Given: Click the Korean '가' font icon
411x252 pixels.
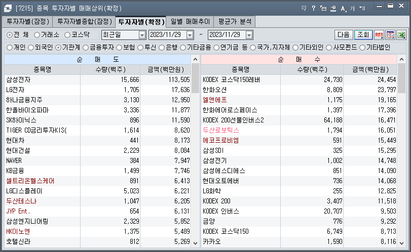Looking at the screenshot, I should [352, 9].
